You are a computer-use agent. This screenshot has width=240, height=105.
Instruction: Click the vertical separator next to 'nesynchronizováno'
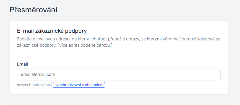point(51,85)
